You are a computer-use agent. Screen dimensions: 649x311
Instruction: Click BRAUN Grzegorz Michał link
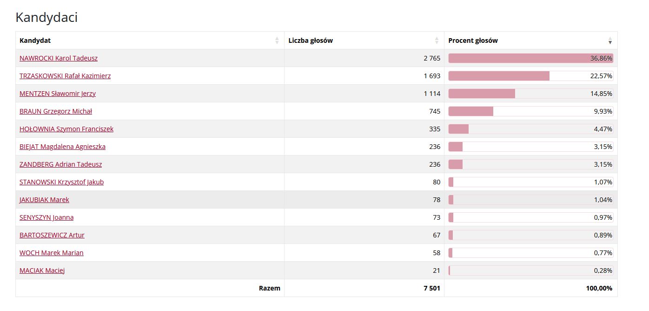pos(56,111)
